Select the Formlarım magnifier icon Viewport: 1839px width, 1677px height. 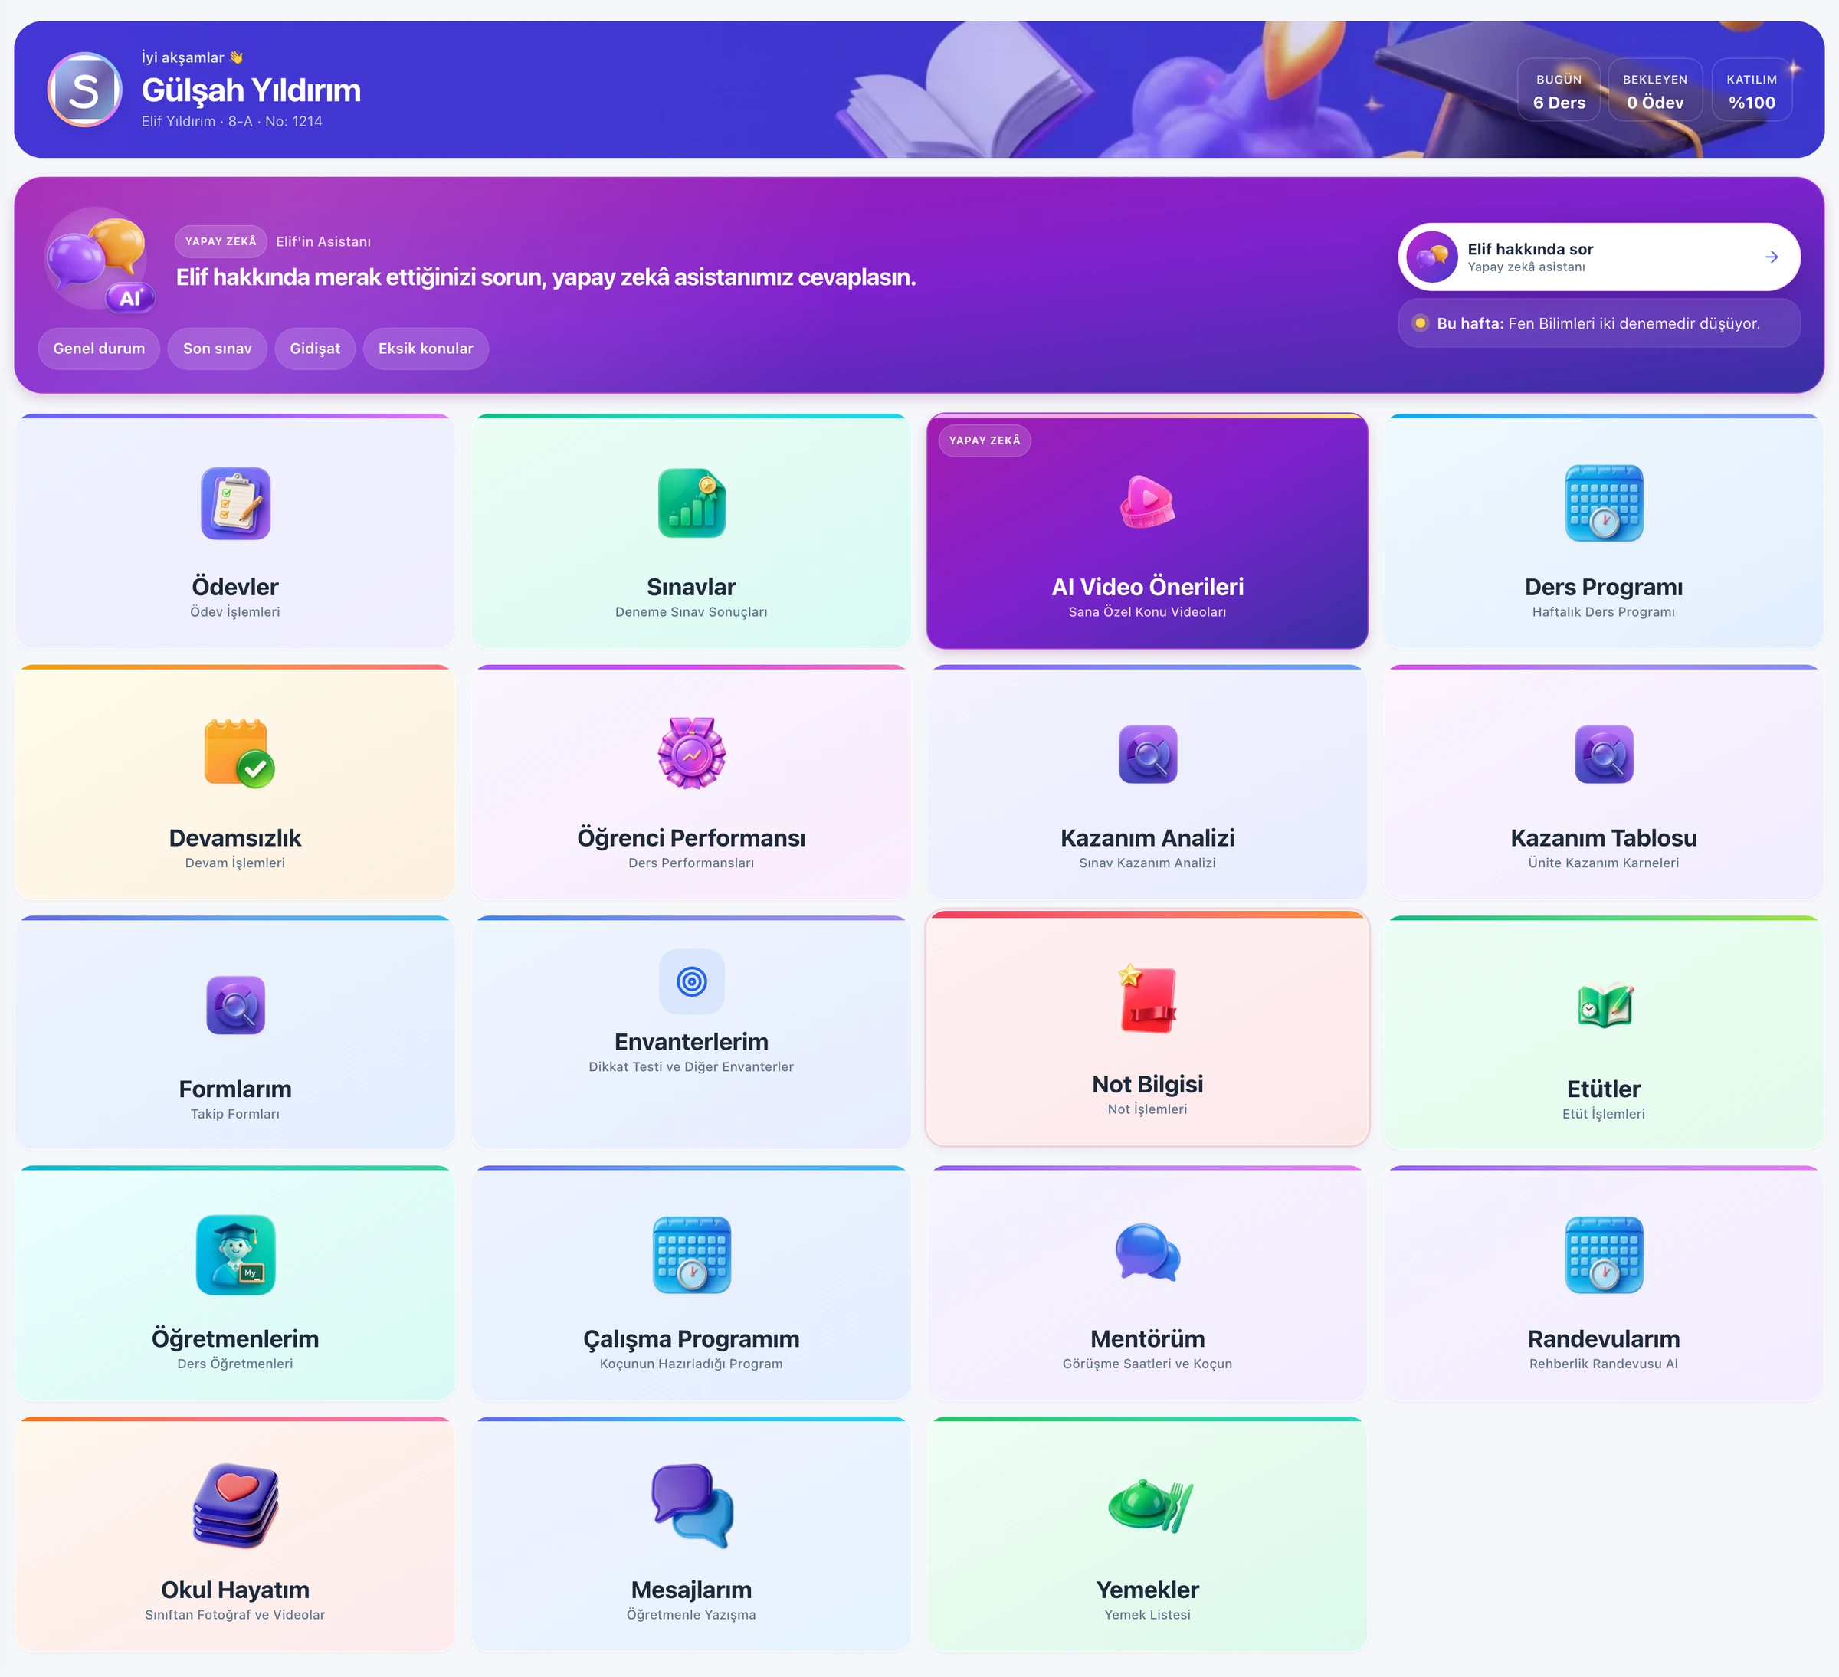(235, 1005)
